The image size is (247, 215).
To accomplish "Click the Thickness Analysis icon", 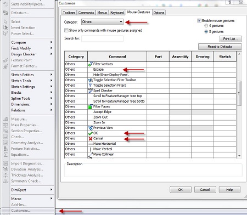I will click(5, 175).
